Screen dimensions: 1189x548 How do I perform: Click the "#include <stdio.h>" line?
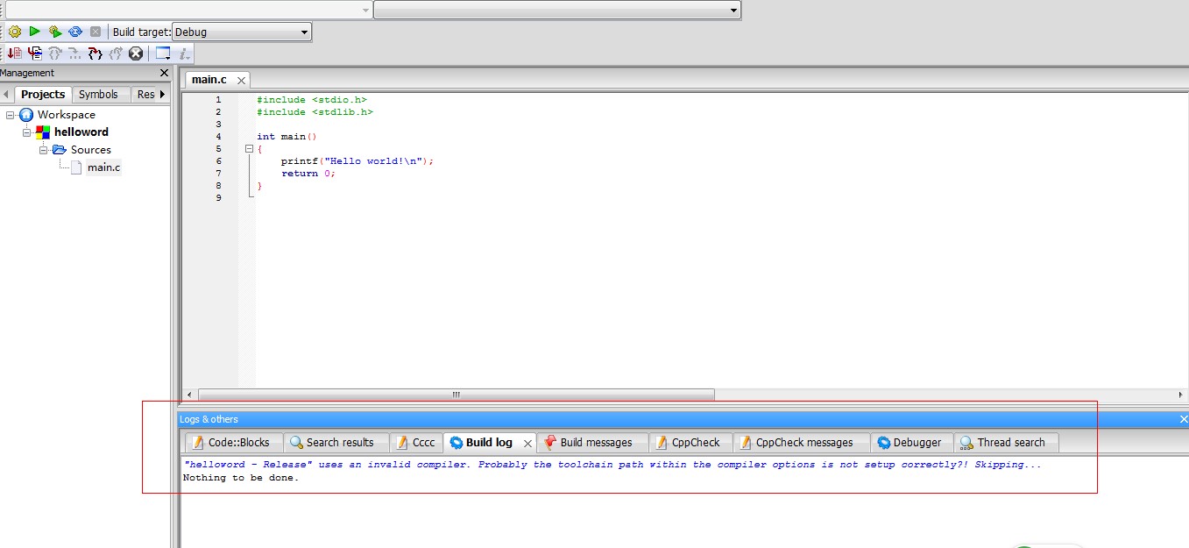[x=312, y=100]
